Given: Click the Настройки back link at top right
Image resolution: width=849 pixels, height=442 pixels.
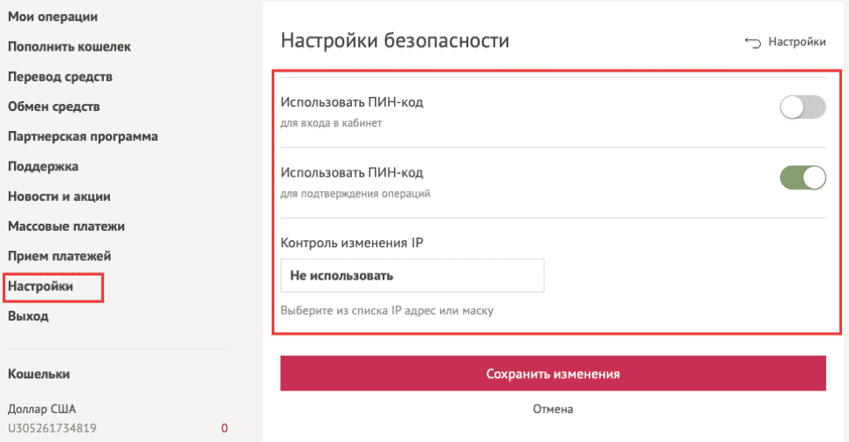Looking at the screenshot, I should 797,41.
